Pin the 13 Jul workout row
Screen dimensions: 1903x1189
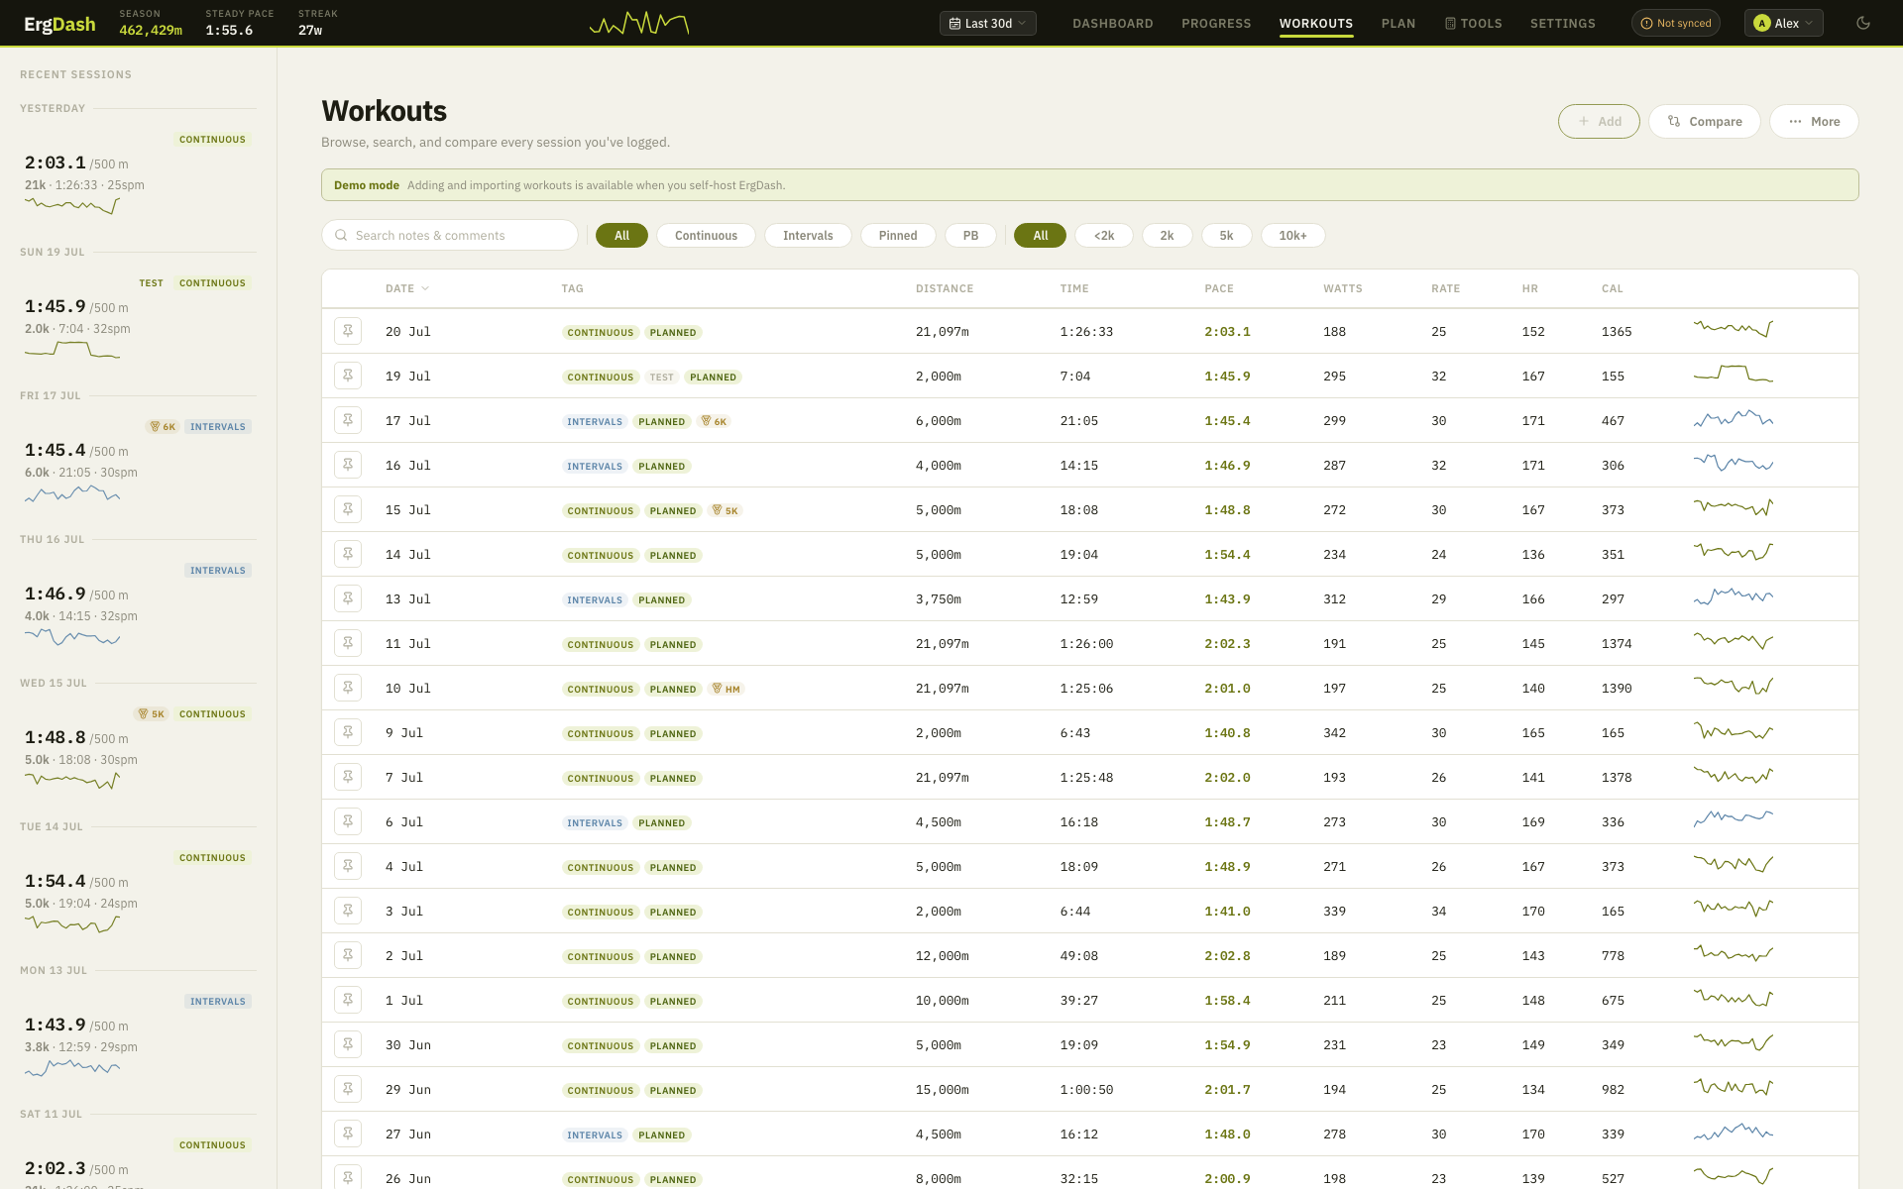coord(348,598)
